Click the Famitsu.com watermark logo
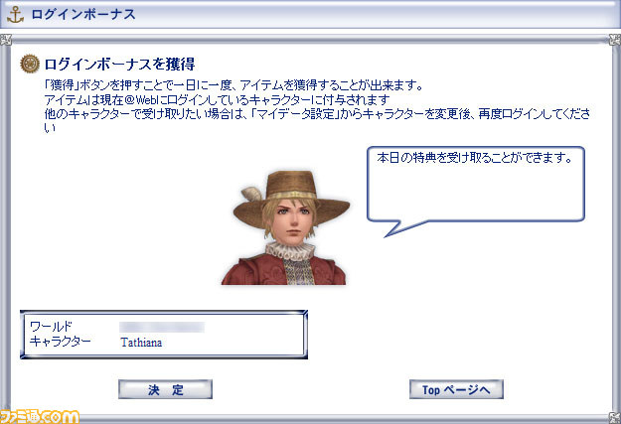621x424 pixels. coord(40,416)
